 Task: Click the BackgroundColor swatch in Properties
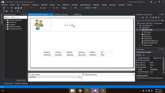[151, 58]
